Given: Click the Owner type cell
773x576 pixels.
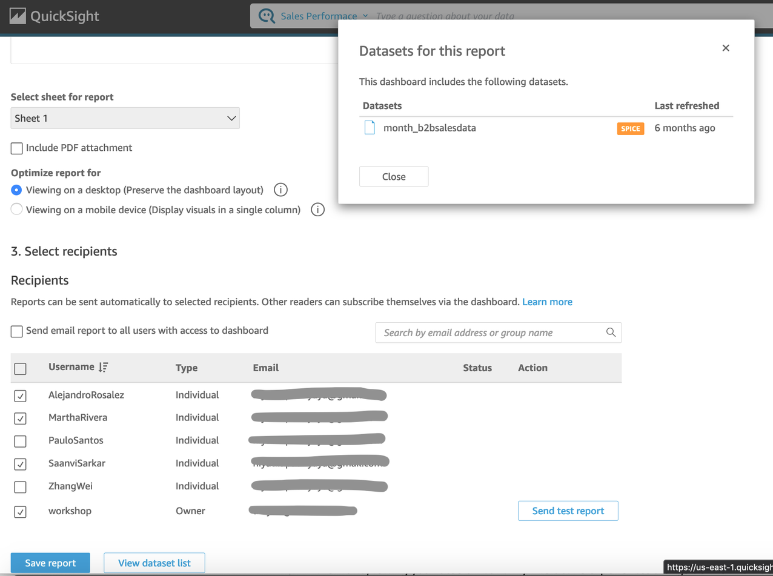Looking at the screenshot, I should coord(190,511).
